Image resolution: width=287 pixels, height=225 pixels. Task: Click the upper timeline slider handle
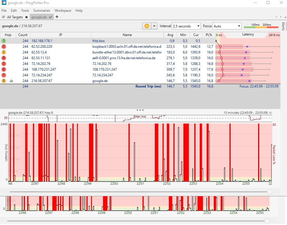tap(270, 192)
